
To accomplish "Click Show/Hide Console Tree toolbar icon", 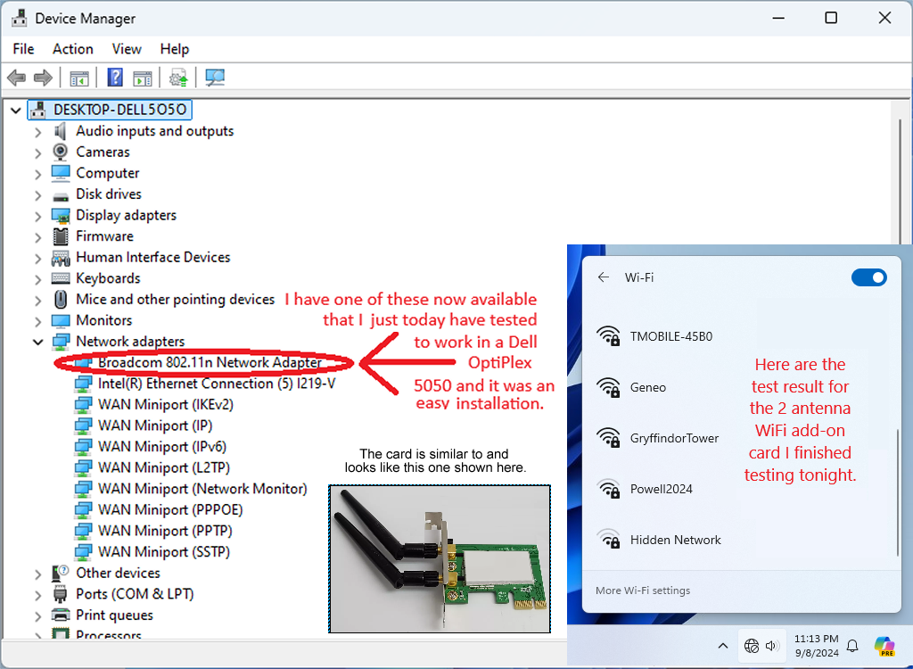I will click(79, 78).
